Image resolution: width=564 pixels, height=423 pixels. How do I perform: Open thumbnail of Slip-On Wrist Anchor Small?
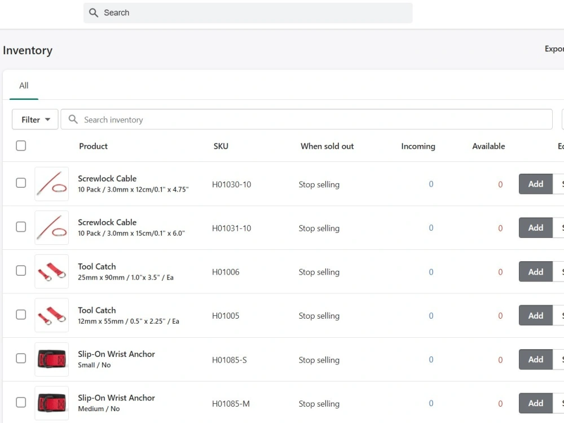click(x=52, y=359)
